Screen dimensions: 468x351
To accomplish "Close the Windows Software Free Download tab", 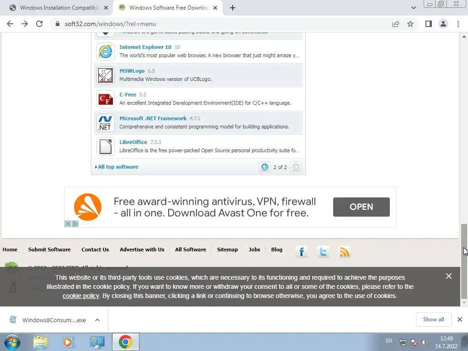I will click(x=215, y=8).
